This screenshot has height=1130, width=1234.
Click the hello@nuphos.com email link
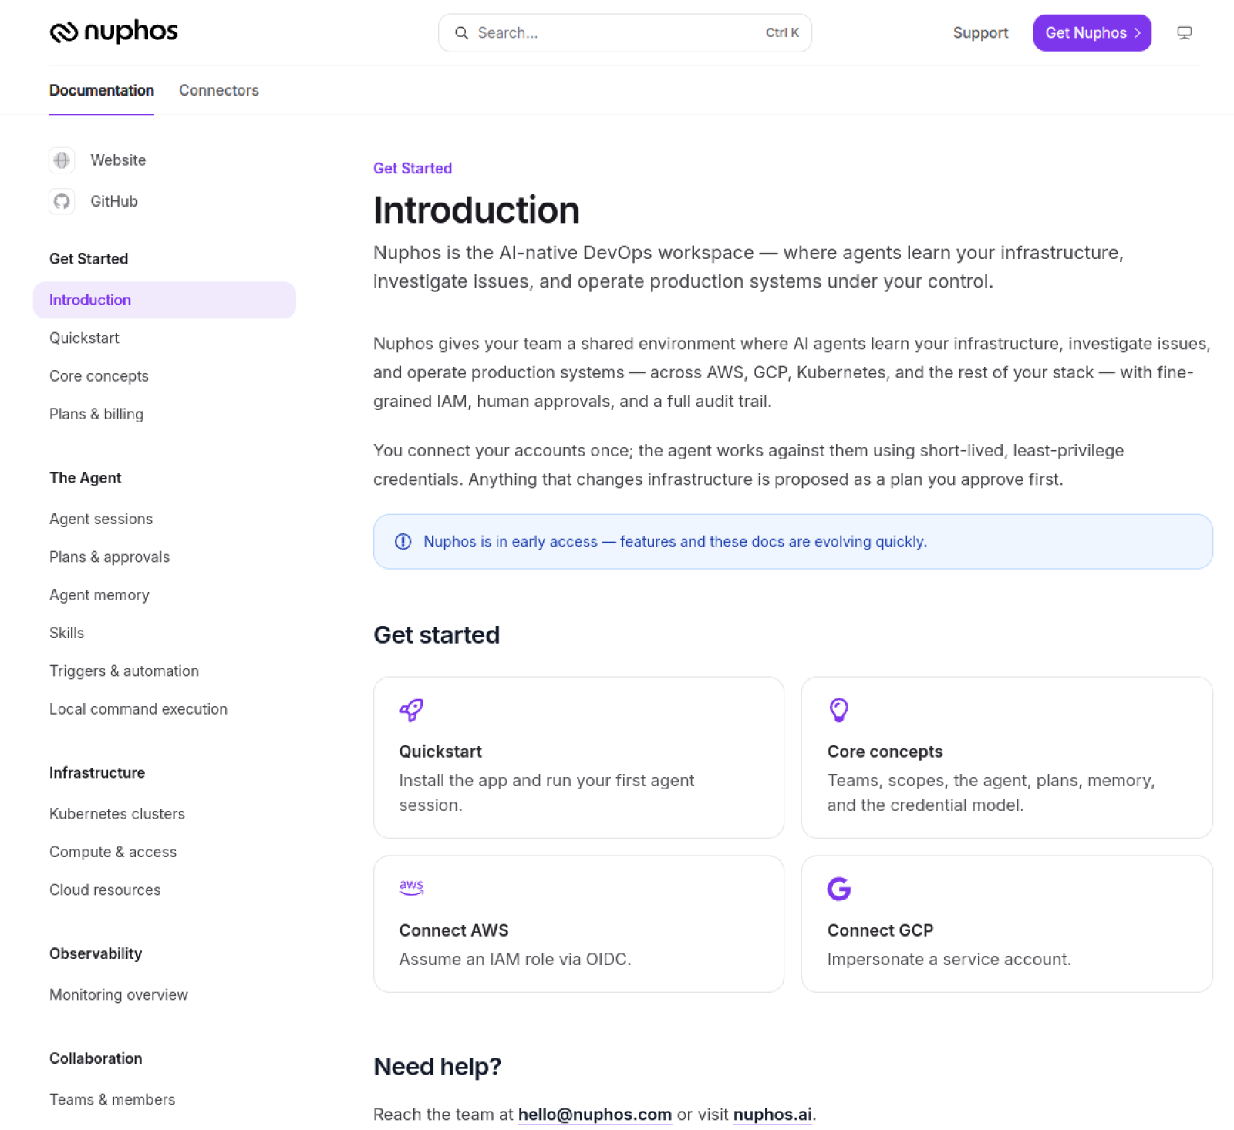(x=595, y=1115)
